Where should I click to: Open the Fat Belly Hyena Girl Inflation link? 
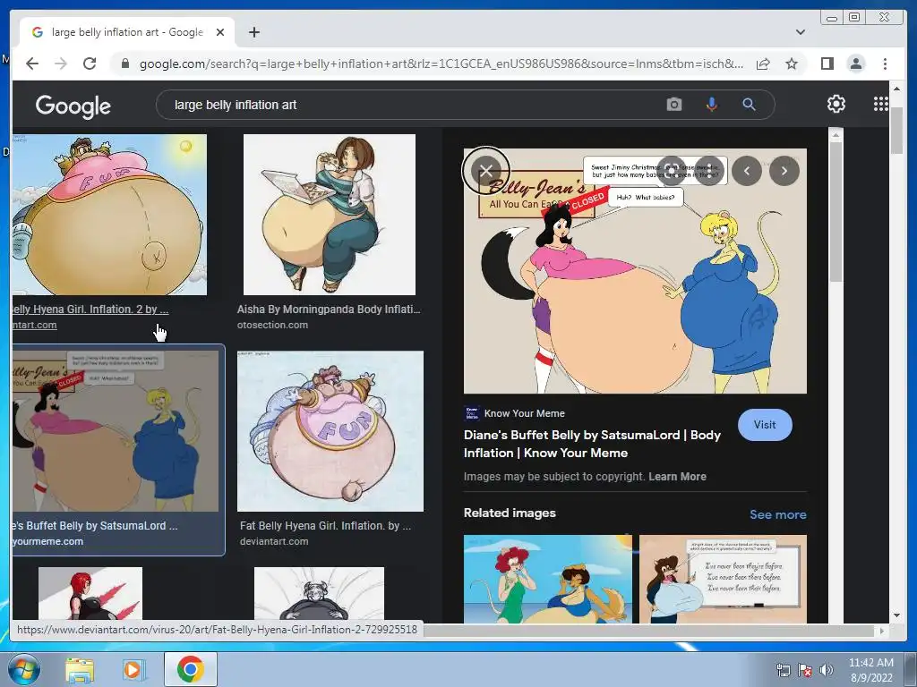pyautogui.click(x=325, y=526)
